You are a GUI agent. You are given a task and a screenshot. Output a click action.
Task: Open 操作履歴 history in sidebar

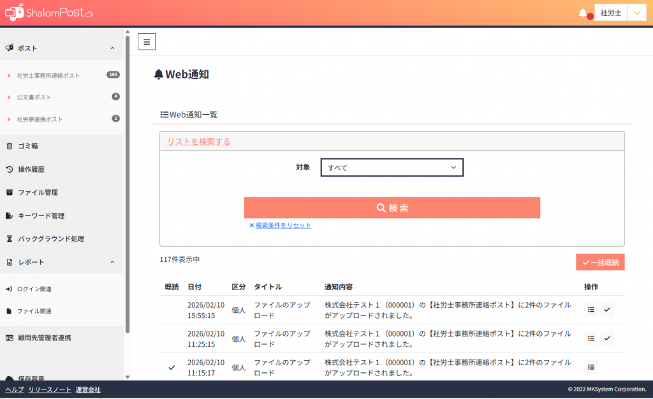(x=31, y=170)
